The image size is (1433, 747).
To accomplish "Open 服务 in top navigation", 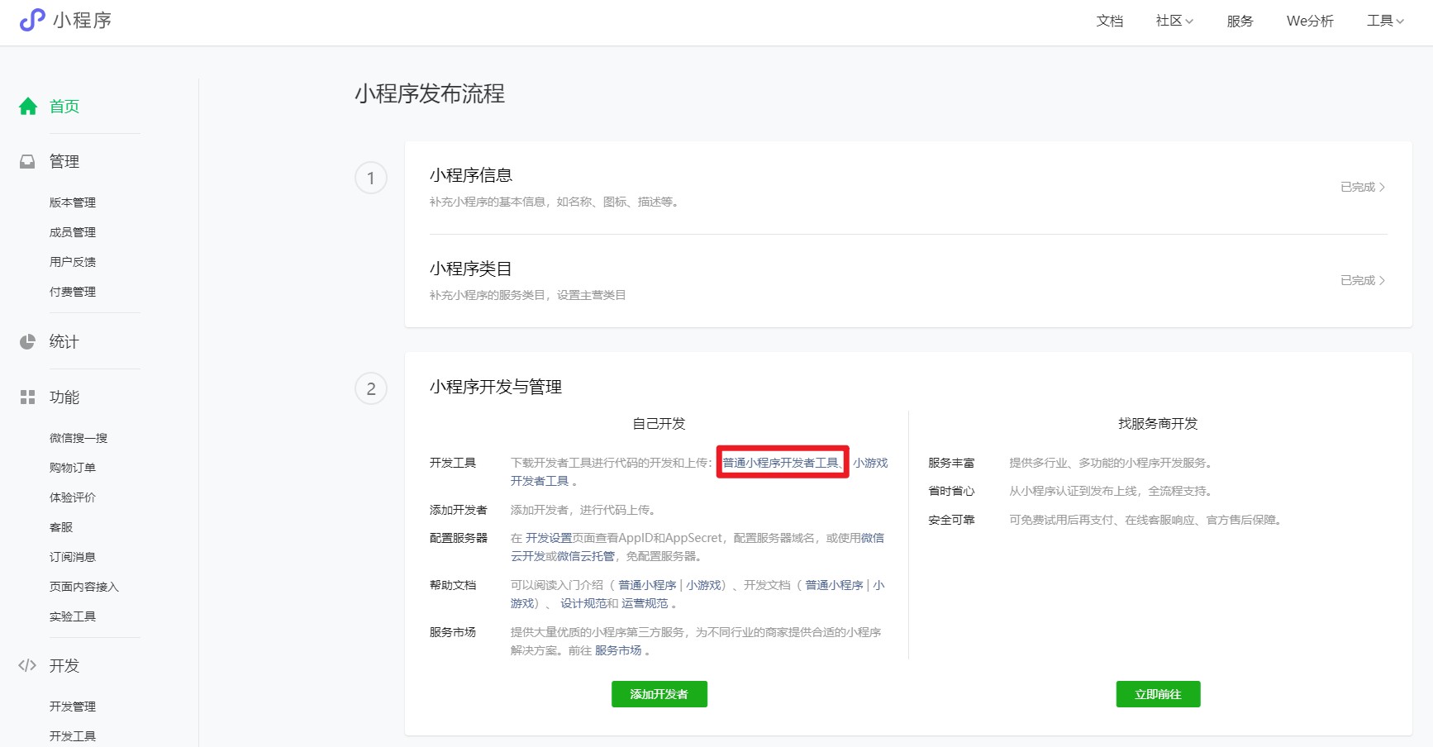I will click(1240, 21).
